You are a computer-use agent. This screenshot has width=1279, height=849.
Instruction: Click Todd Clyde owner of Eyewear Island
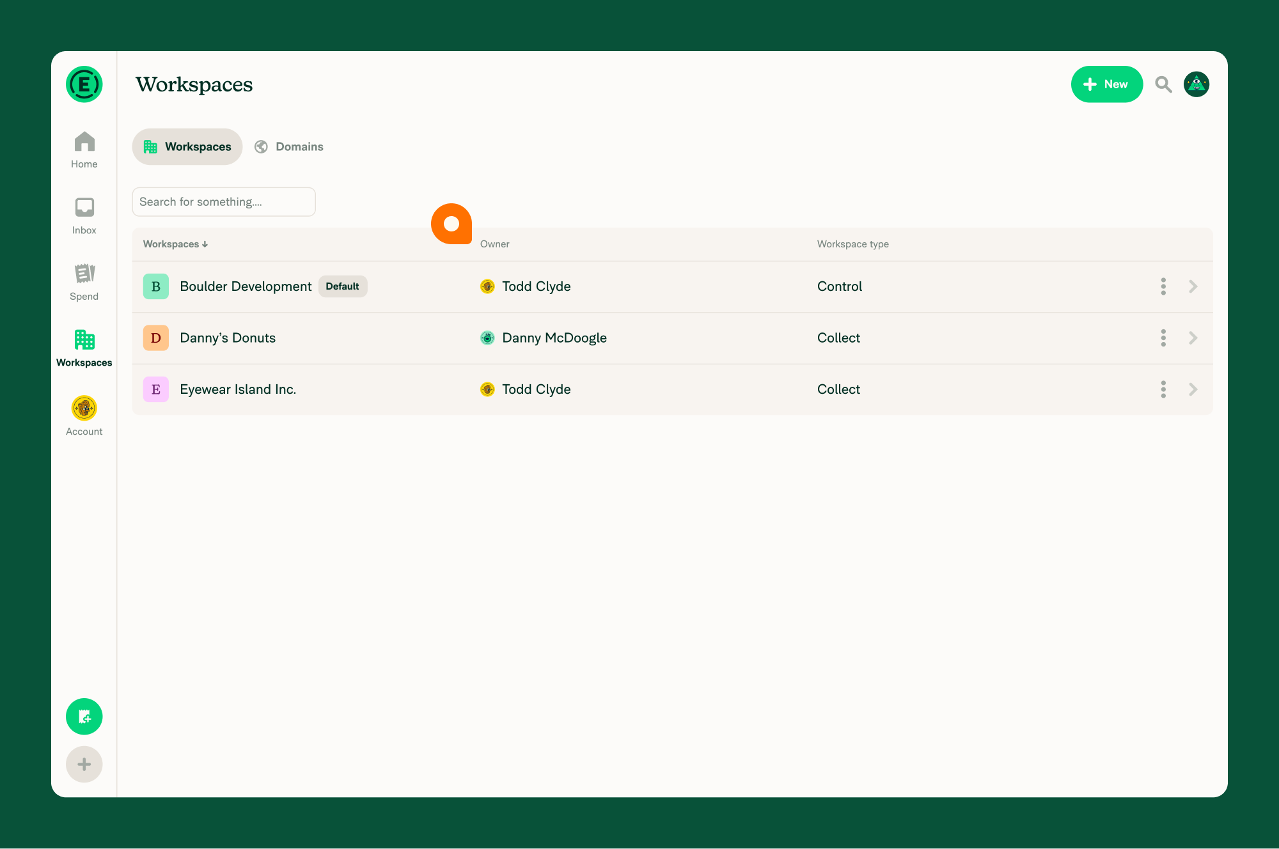click(536, 389)
